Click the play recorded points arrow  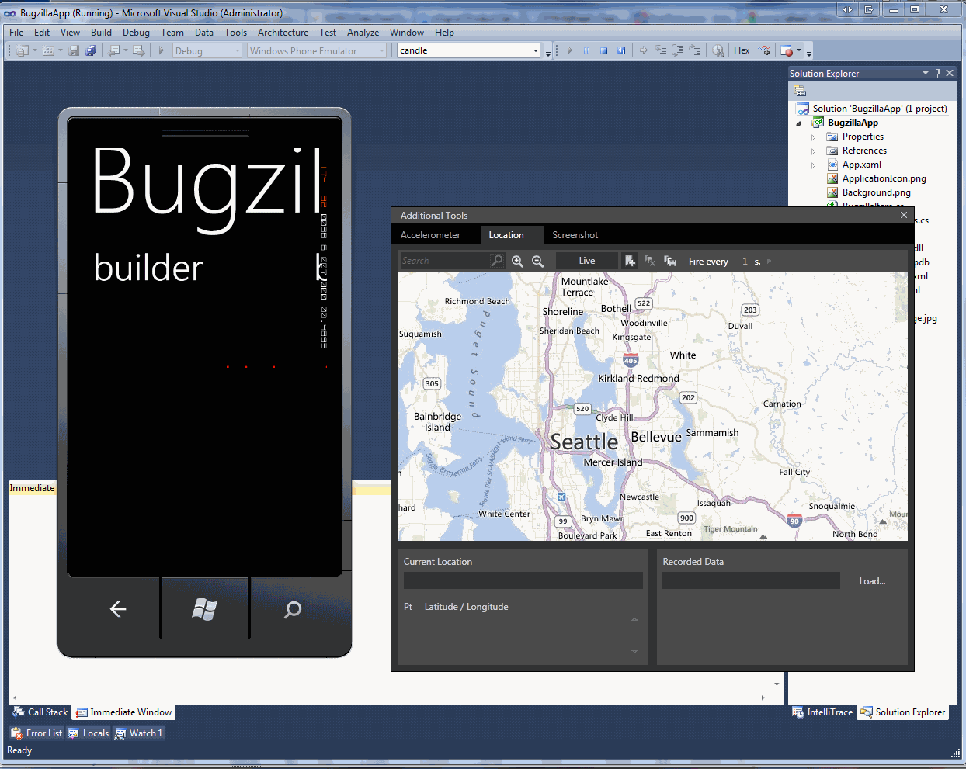(770, 262)
